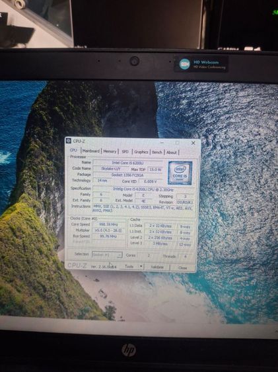Image resolution: width=278 pixels, height=372 pixels.
Task: Click the Core Speed MHz value
Action: tap(108, 224)
